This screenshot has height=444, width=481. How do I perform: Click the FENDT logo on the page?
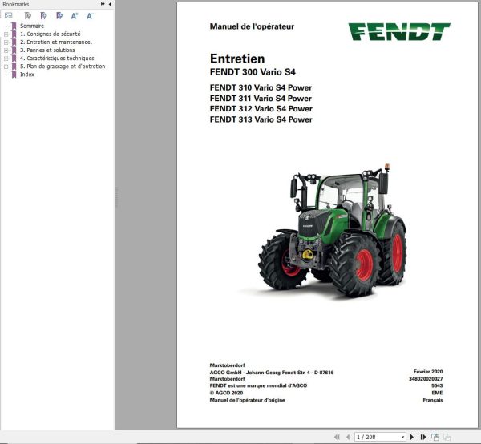[x=398, y=31]
